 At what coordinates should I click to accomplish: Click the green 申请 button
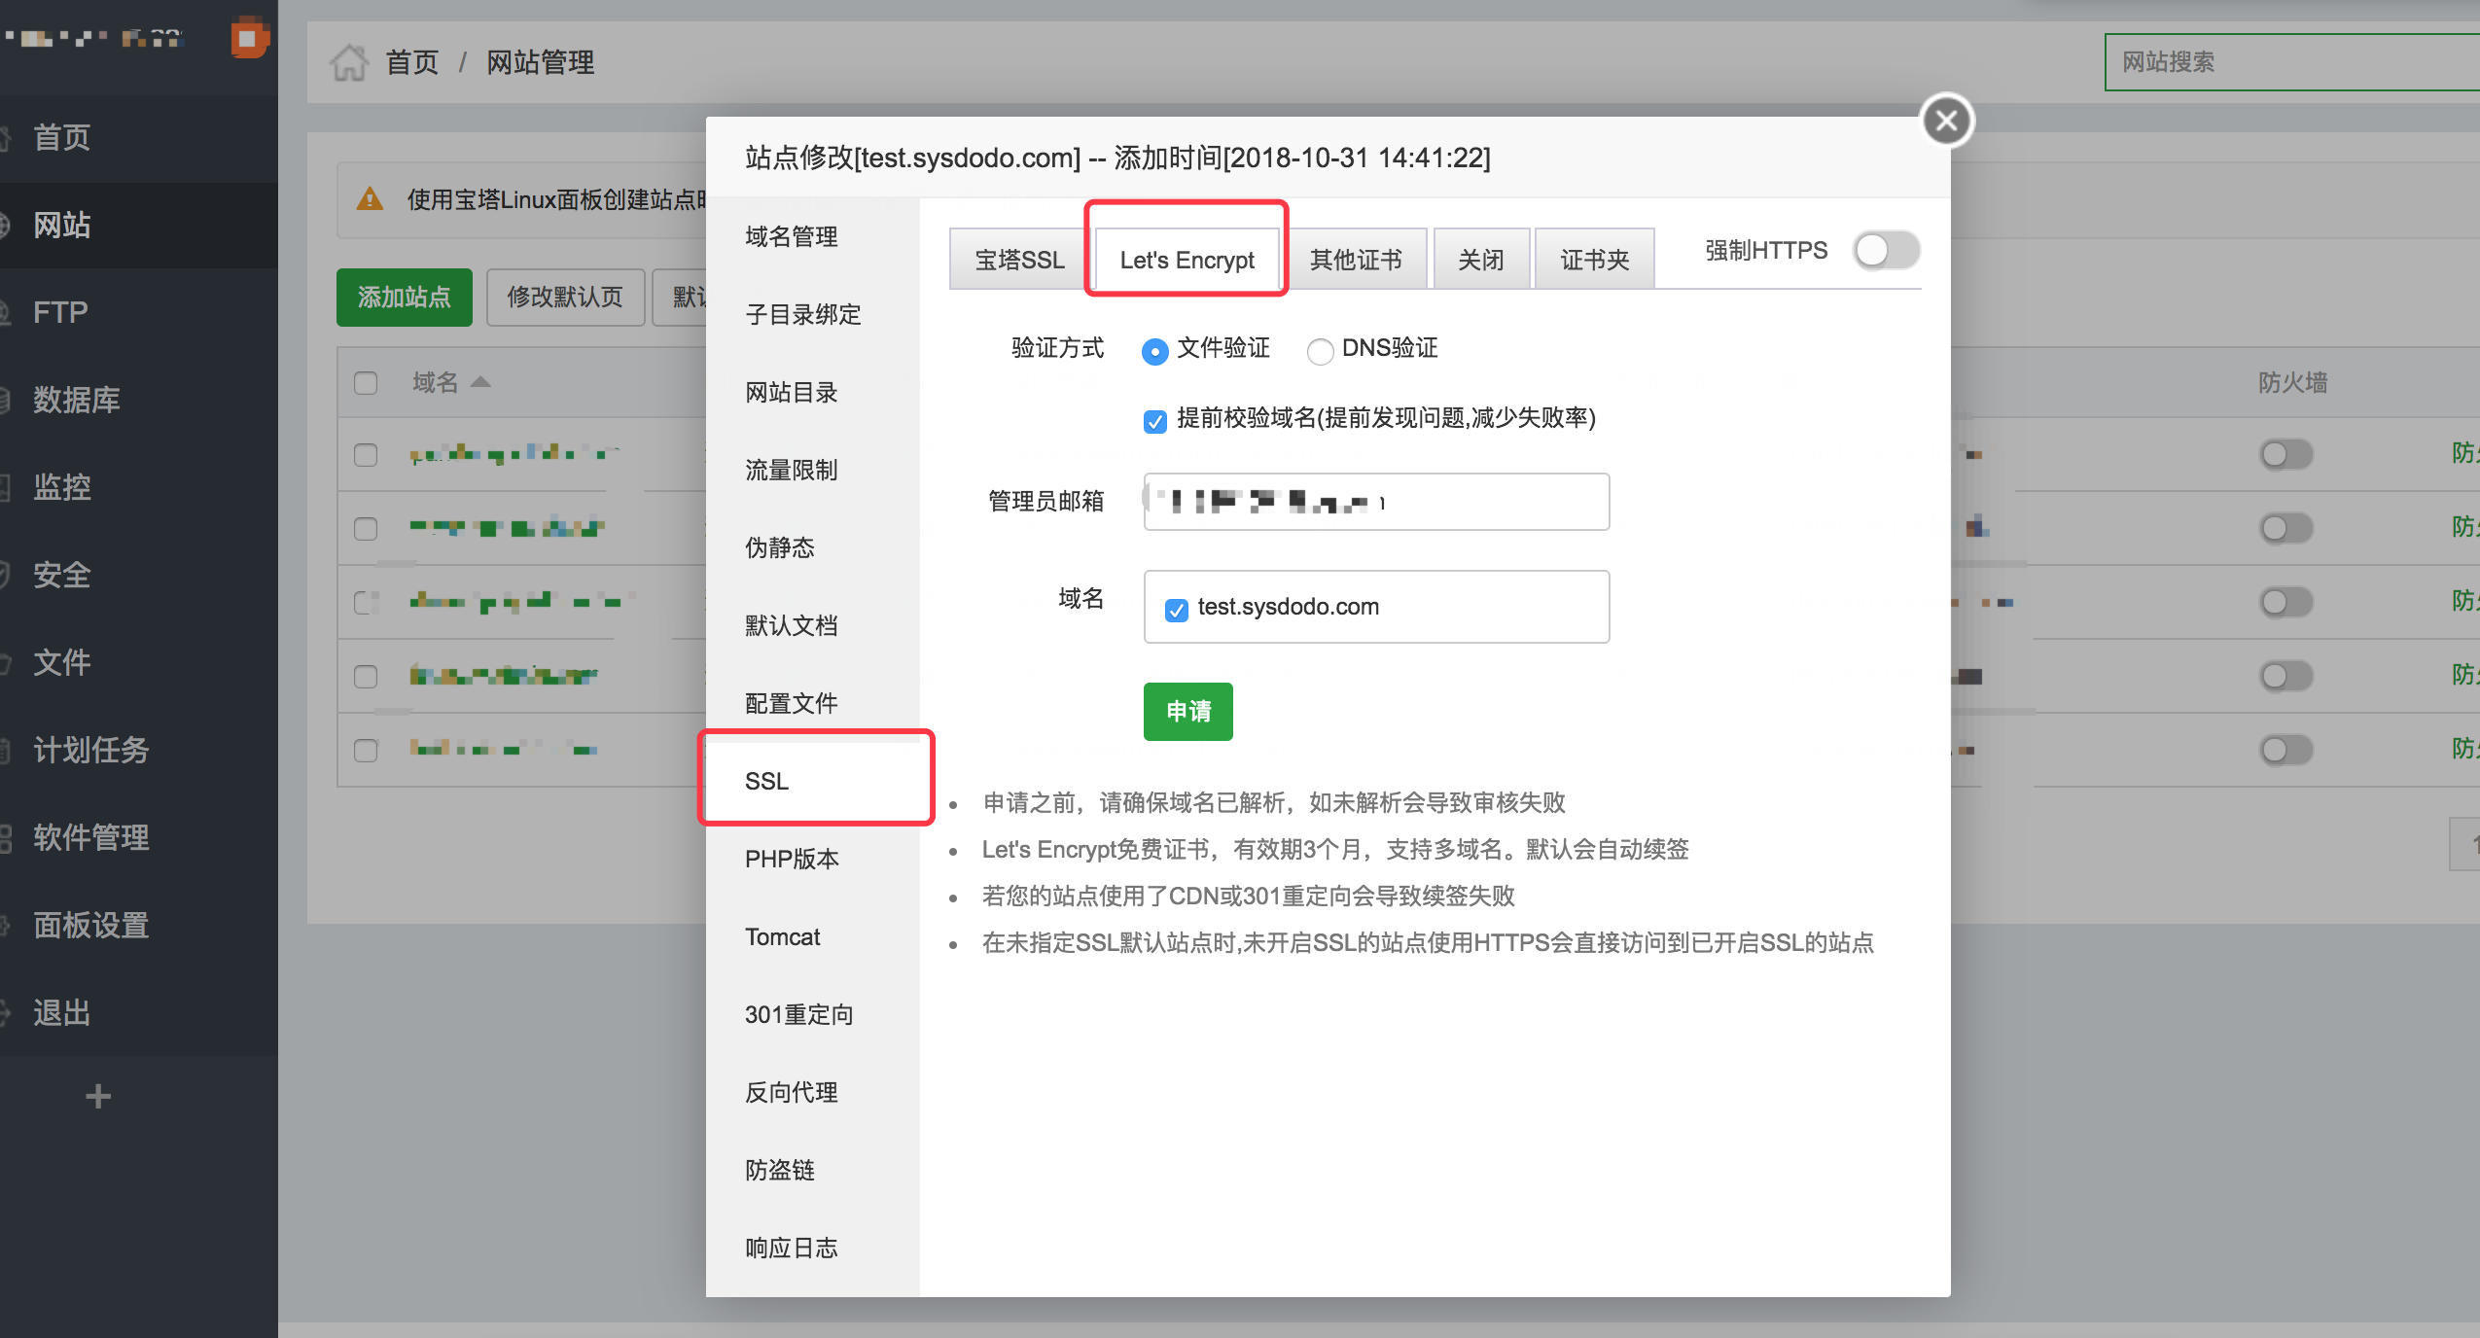(1188, 712)
